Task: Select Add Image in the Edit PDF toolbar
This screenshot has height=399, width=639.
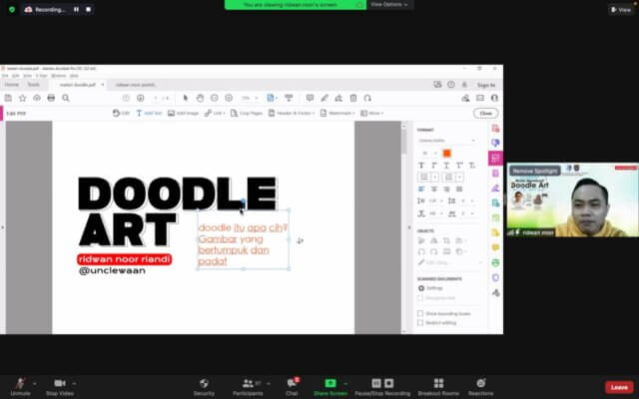Action: tap(183, 113)
